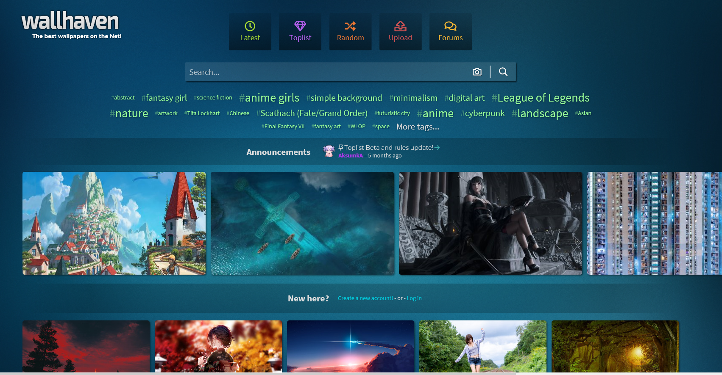Image resolution: width=722 pixels, height=375 pixels.
Task: Focus the Search input field
Action: pyautogui.click(x=326, y=72)
